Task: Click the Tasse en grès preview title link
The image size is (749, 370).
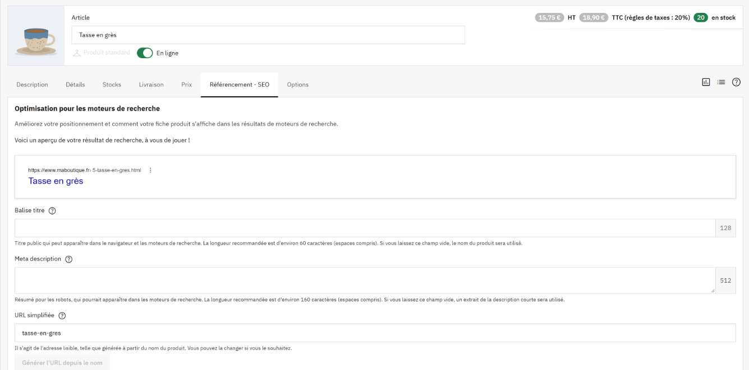Action: tap(56, 181)
